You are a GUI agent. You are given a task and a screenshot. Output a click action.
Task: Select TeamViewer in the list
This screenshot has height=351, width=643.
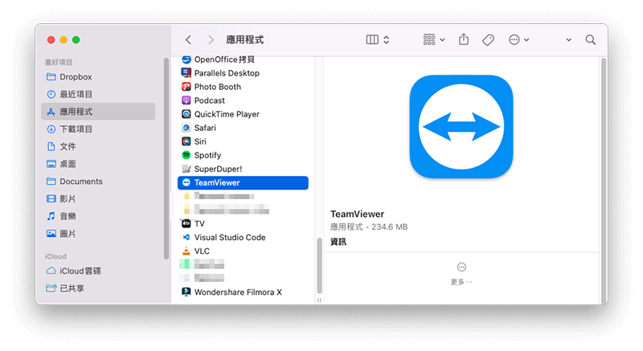coord(243,182)
